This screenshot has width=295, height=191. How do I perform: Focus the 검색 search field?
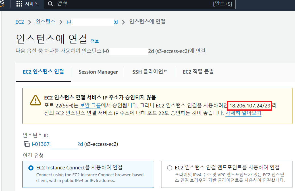click(x=139, y=4)
